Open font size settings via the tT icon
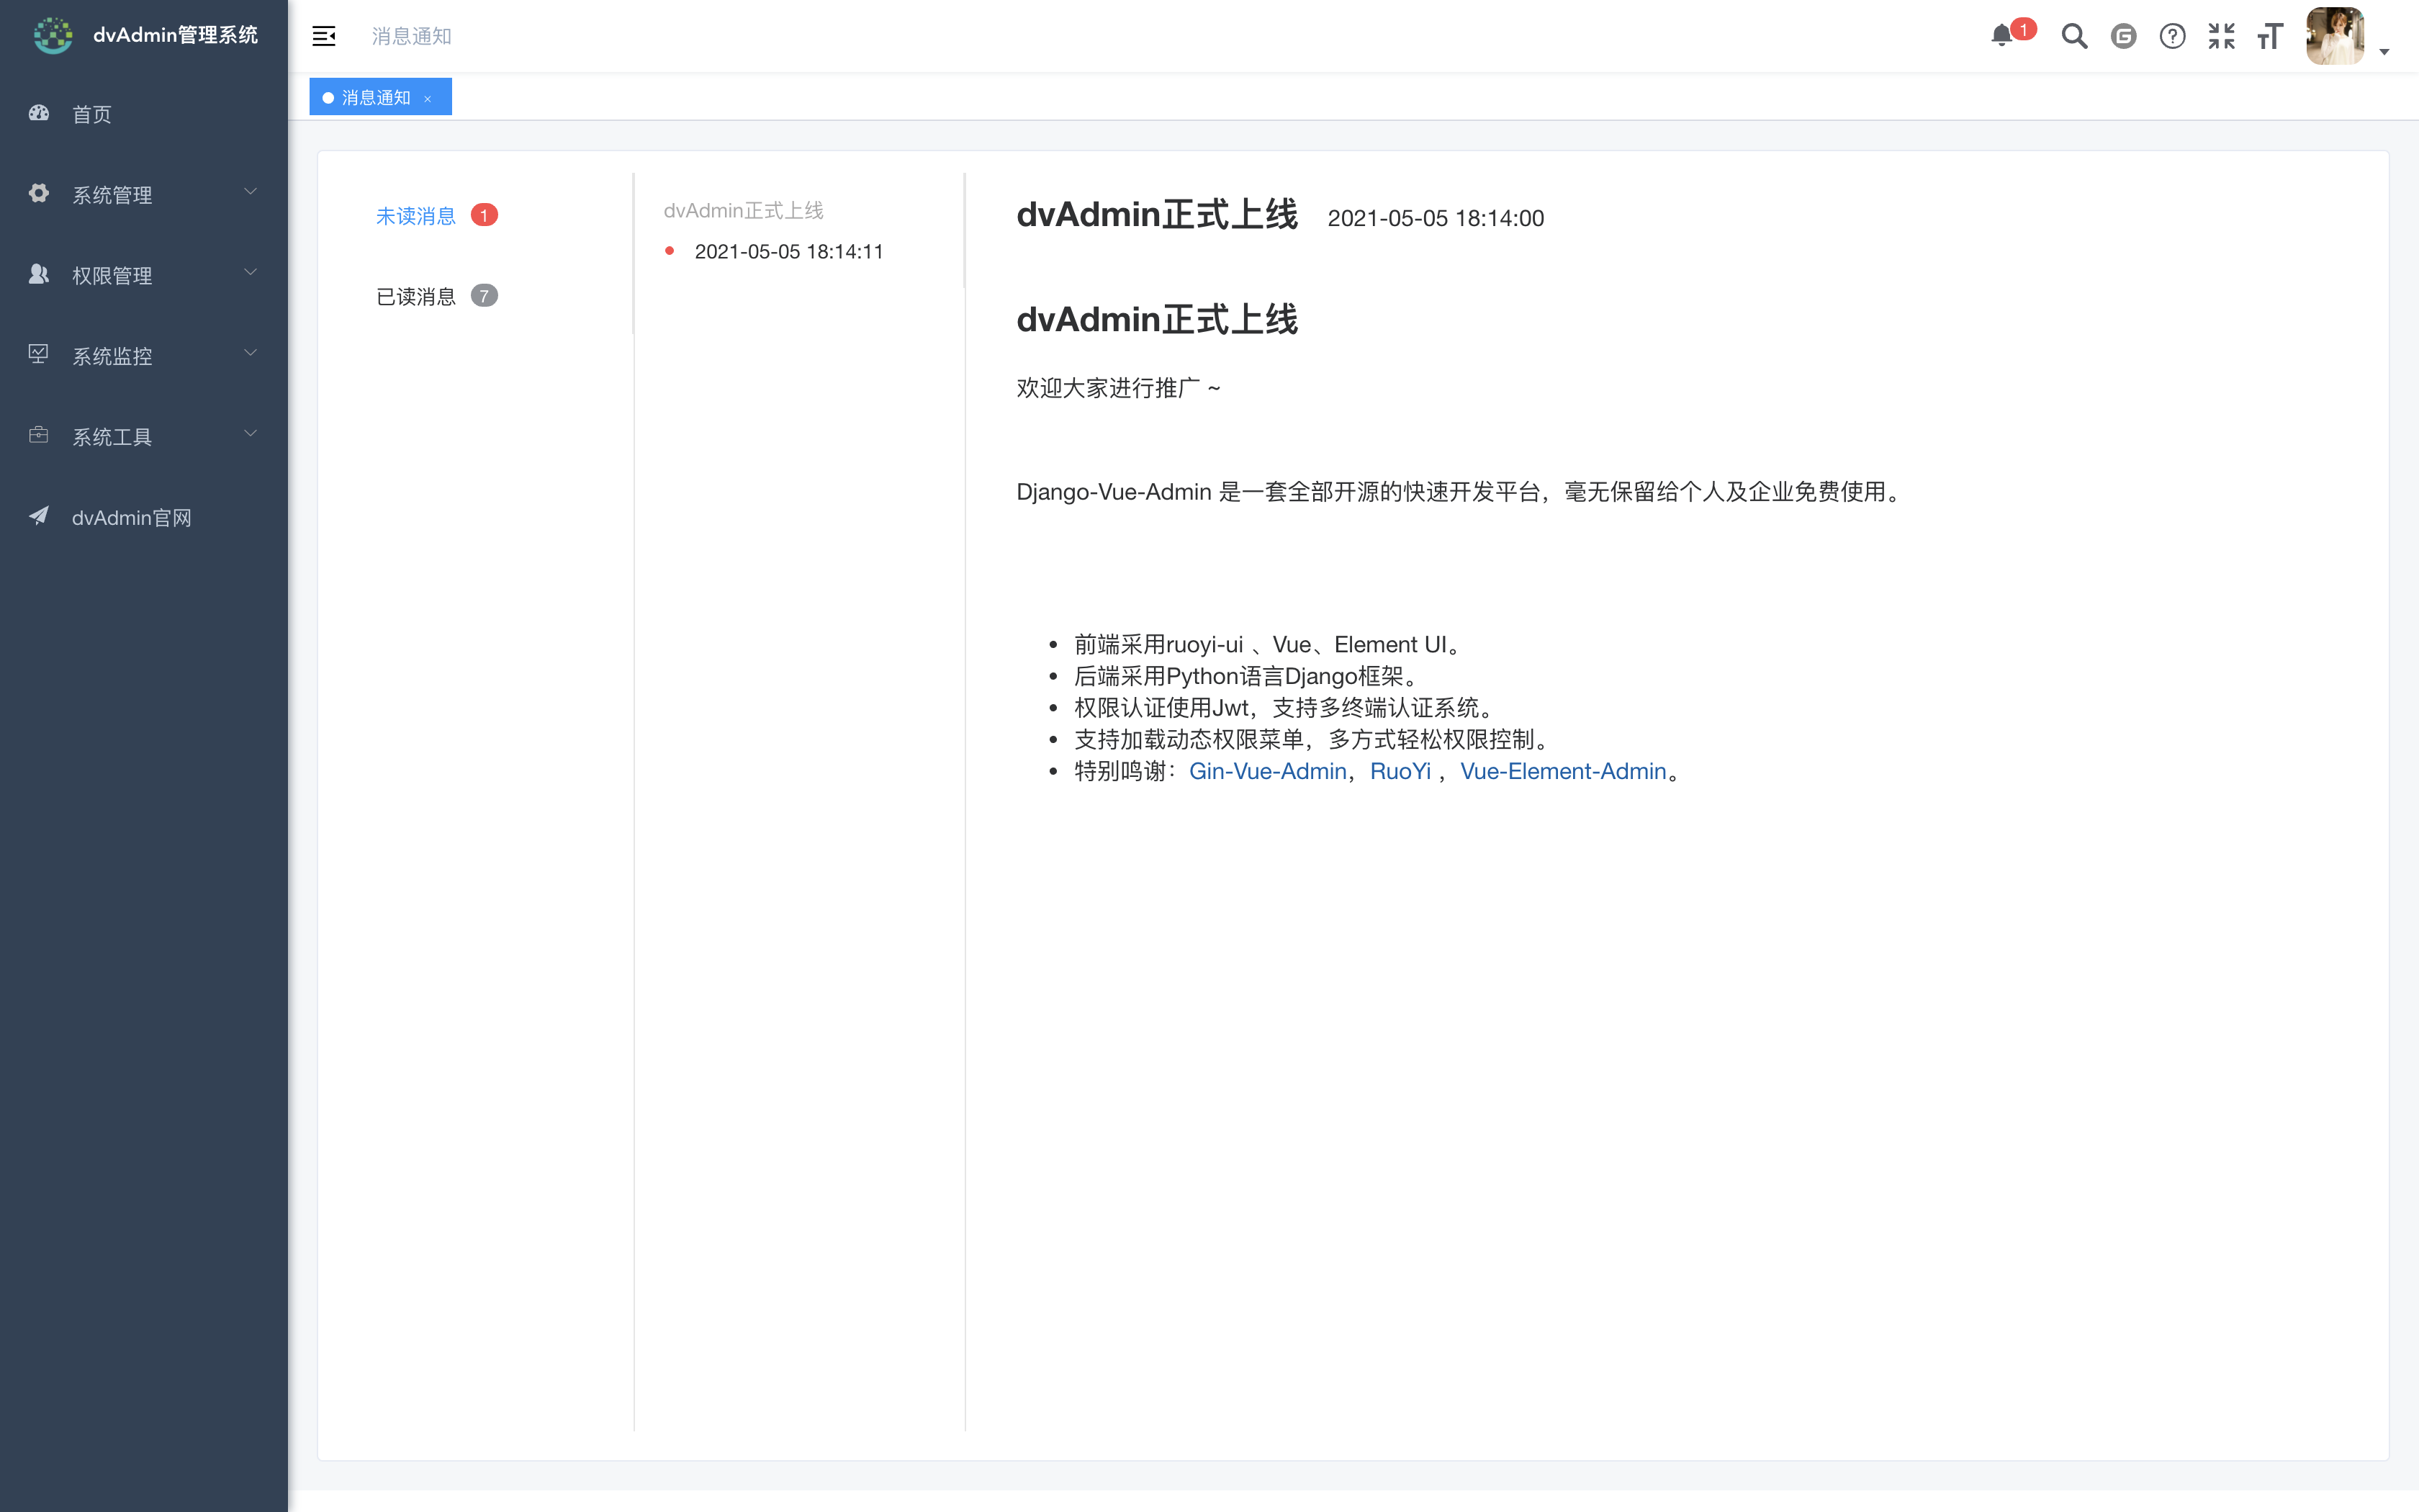The width and height of the screenshot is (2419, 1512). 2269,36
